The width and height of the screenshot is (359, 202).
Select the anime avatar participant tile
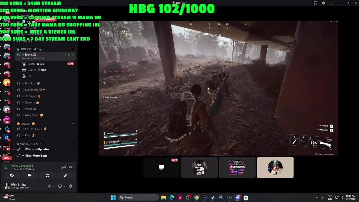pyautogui.click(x=199, y=167)
